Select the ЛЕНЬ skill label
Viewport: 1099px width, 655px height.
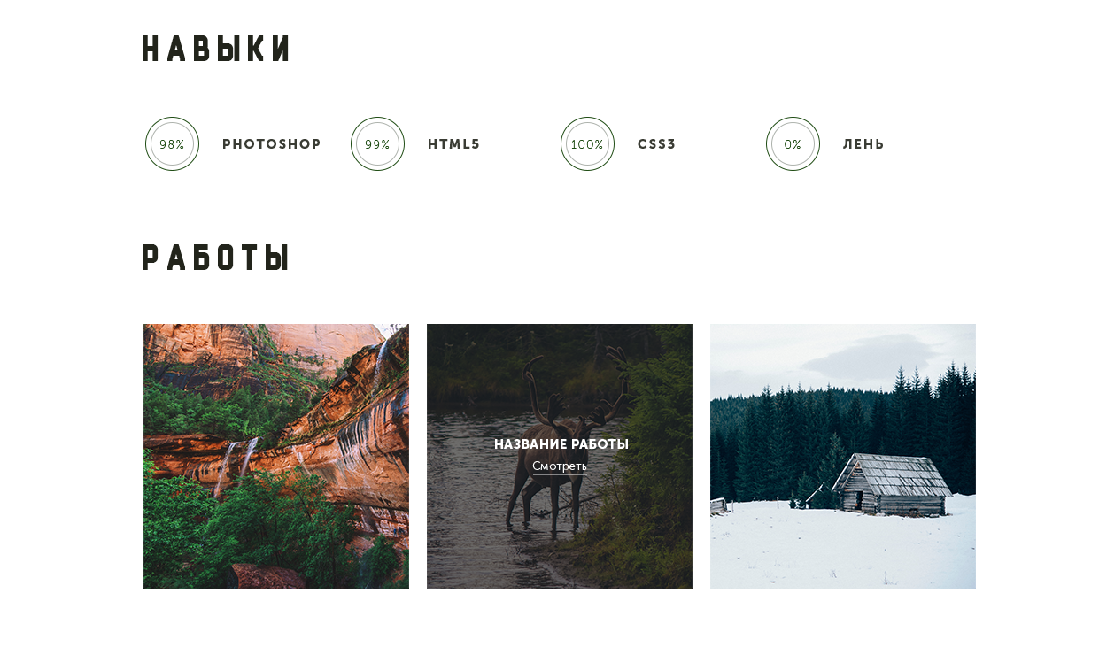(863, 144)
